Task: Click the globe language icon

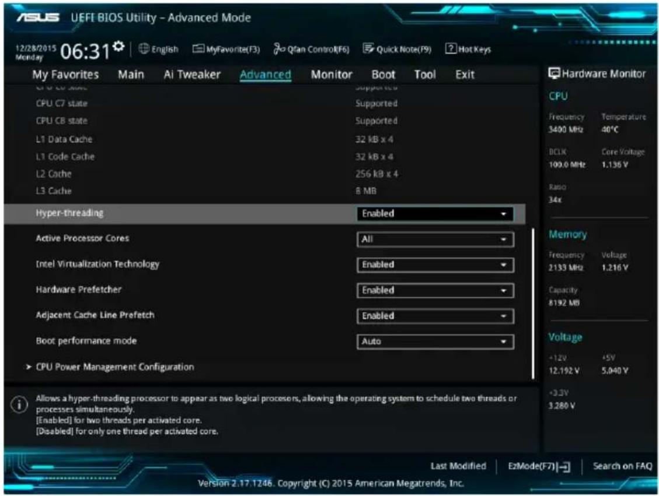Action: point(144,49)
